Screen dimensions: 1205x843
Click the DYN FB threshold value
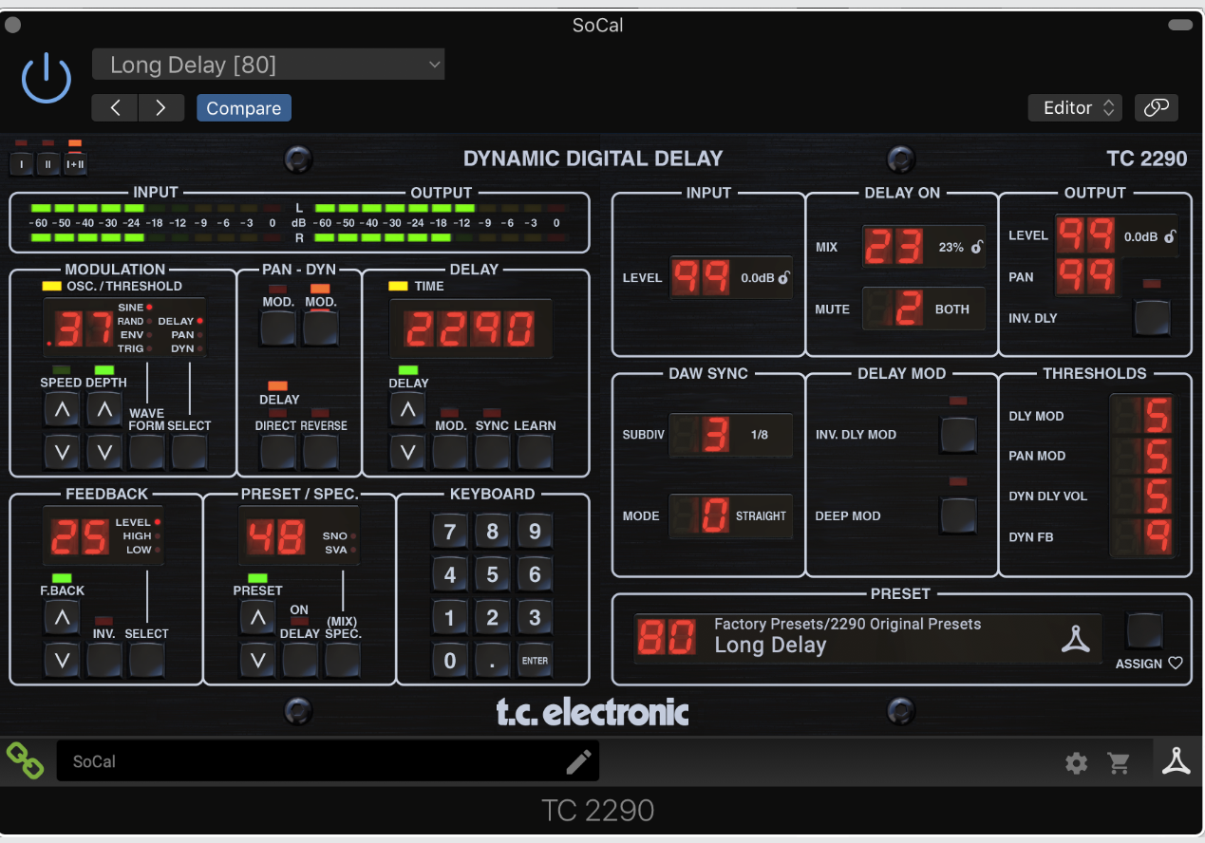[1143, 537]
